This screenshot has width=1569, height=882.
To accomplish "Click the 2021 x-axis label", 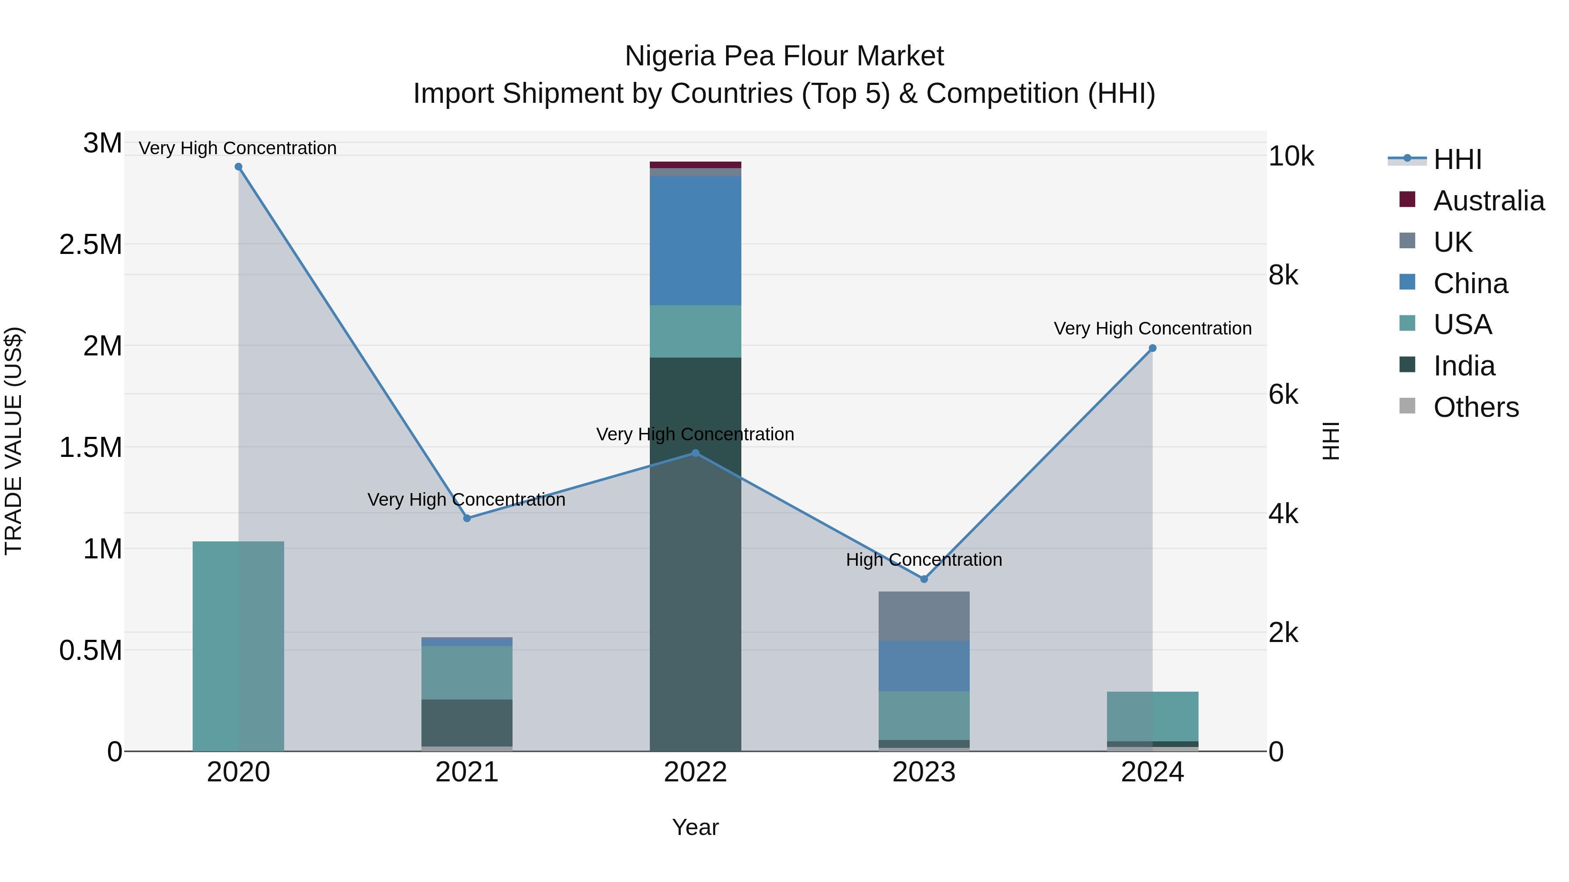I will point(467,772).
